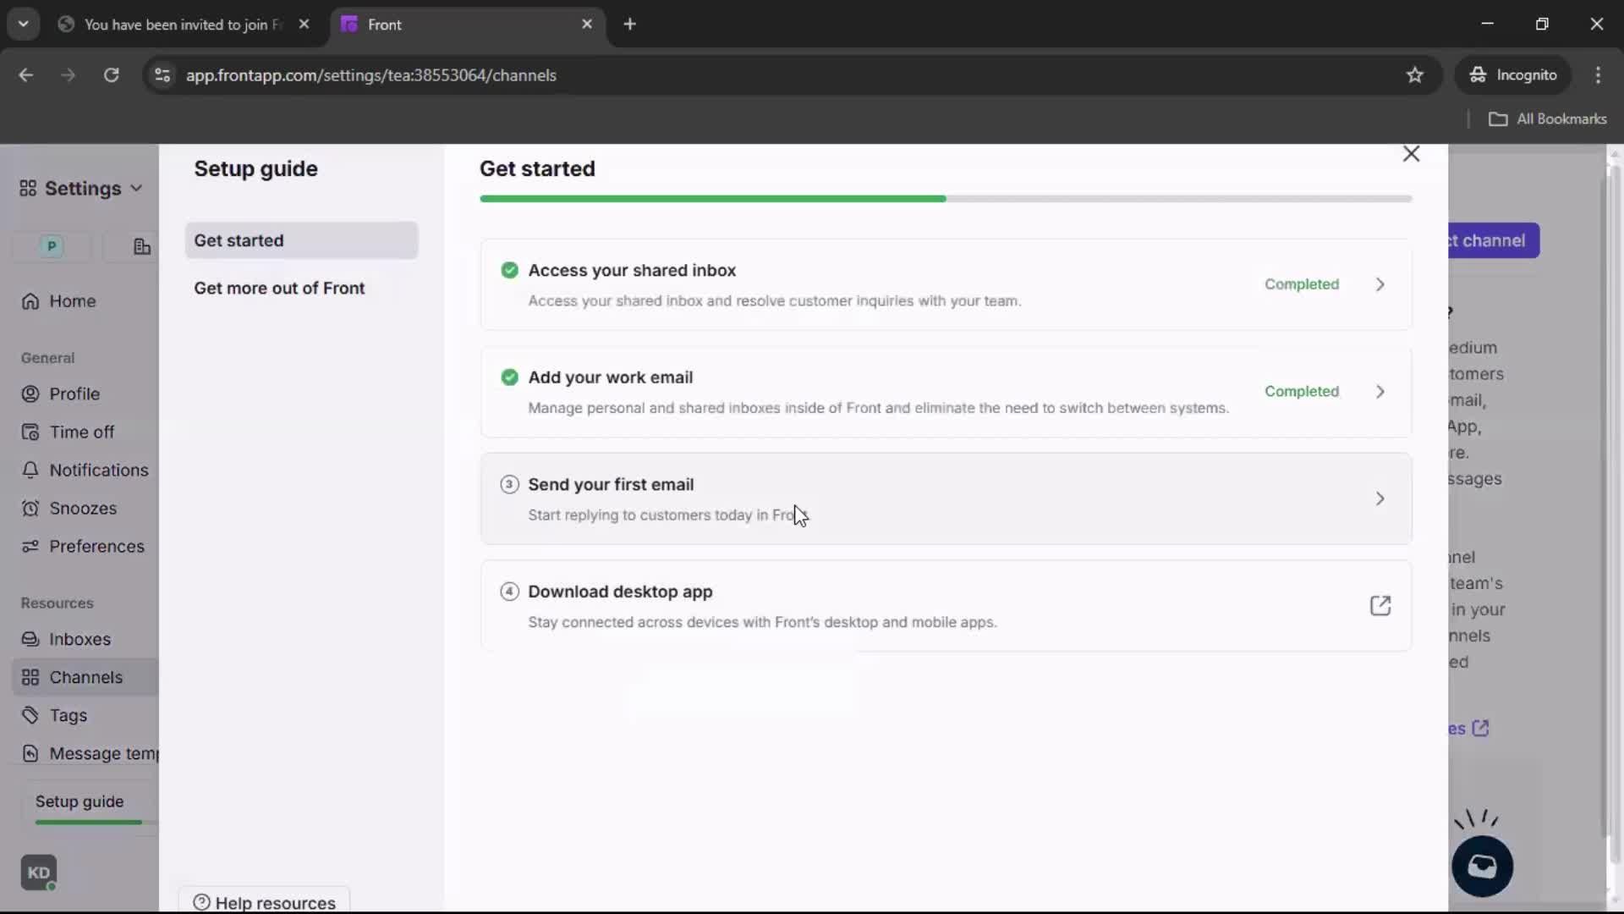Screen dimensions: 1624x914
Task: Click the Tags icon in sidebar
Action: [x=30, y=715]
